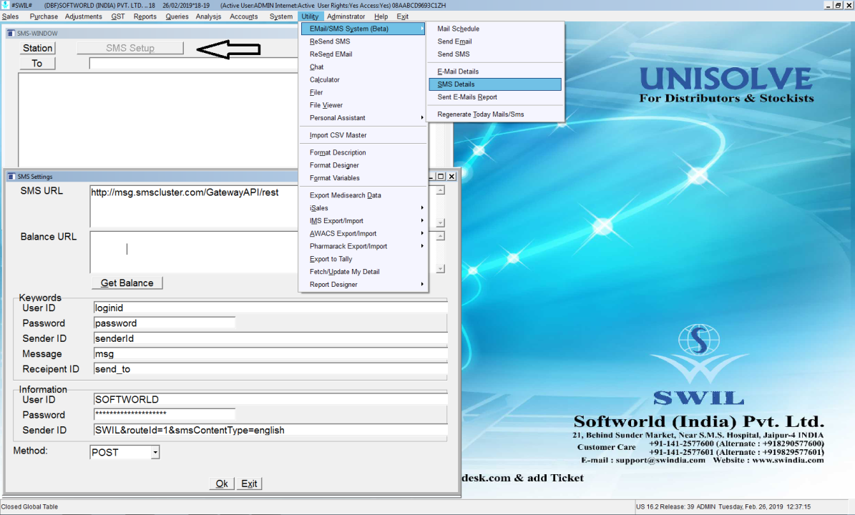The height and width of the screenshot is (515, 855).
Task: Click the Exit button in SMS Settings
Action: pos(249,484)
